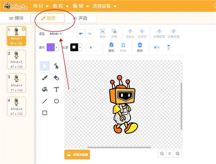Select the Fill bucket tool
The image size is (216, 164).
45,90
